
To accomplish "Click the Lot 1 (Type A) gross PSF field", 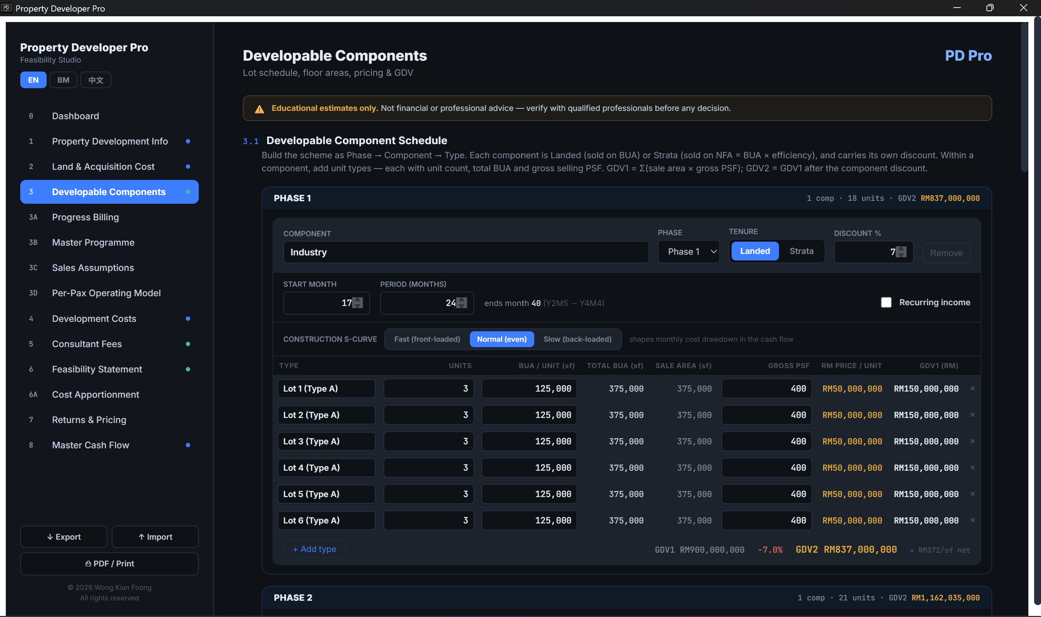I will coord(767,388).
